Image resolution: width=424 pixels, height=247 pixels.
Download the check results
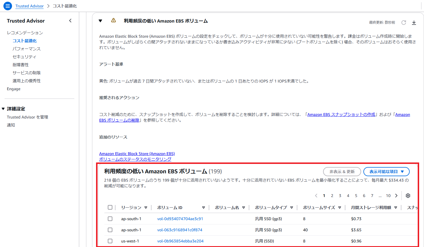pos(414,23)
